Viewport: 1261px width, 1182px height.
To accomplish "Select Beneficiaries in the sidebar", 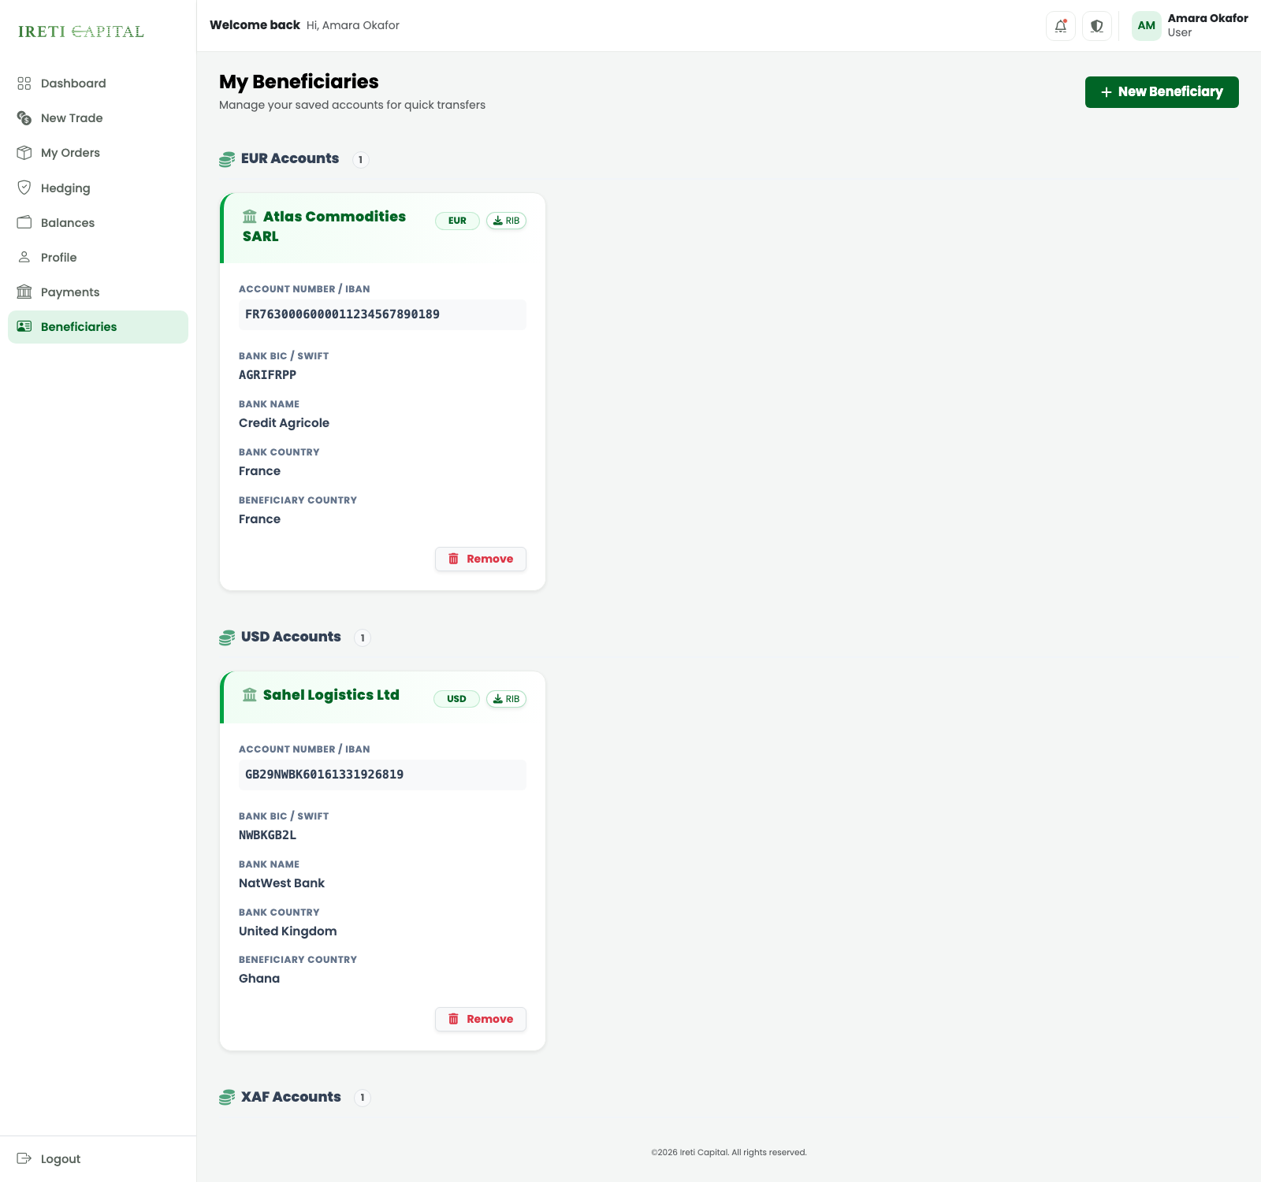I will [98, 327].
